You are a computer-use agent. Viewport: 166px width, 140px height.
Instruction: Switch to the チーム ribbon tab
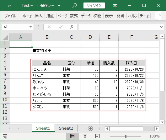(x=145, y=16)
